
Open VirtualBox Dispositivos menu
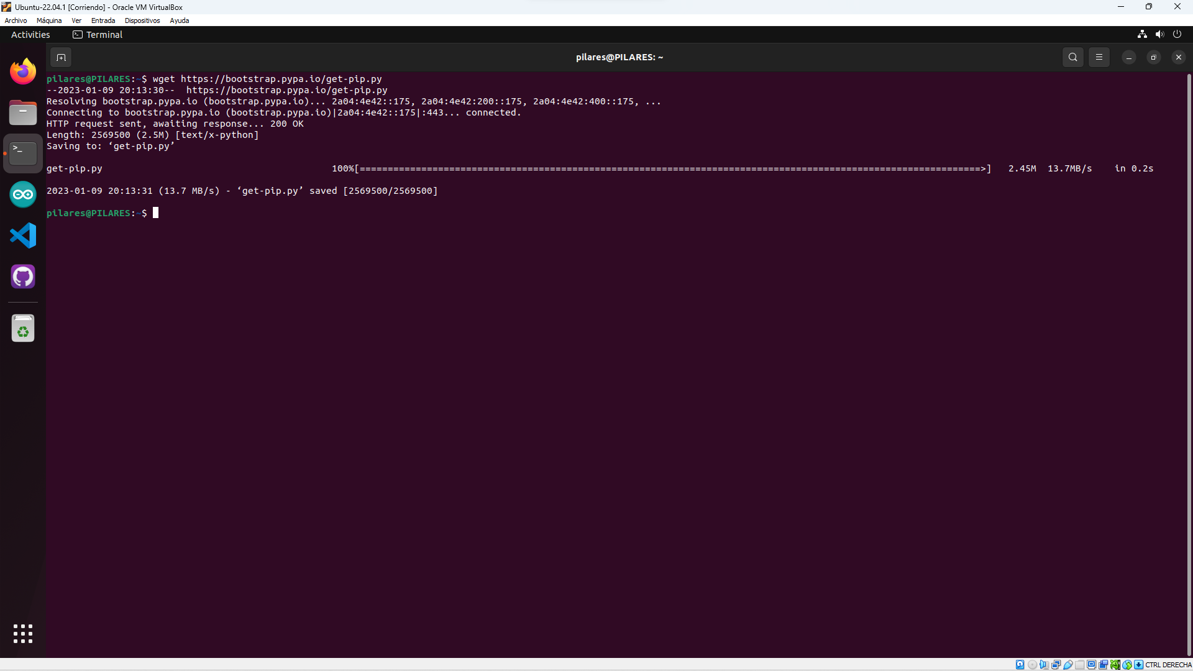(x=142, y=21)
